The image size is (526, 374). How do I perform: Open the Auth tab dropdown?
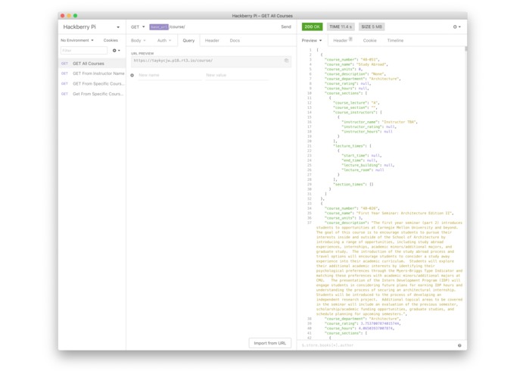(x=164, y=40)
